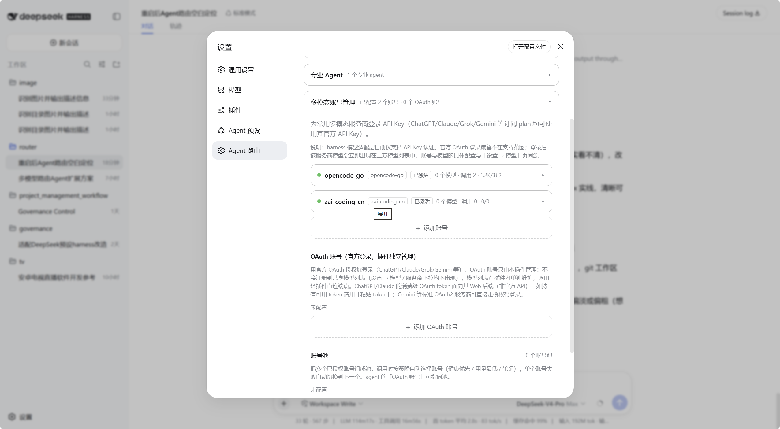Screen dimensions: 780x429
Task: Expand the 专业 Agent section
Action: (431, 75)
